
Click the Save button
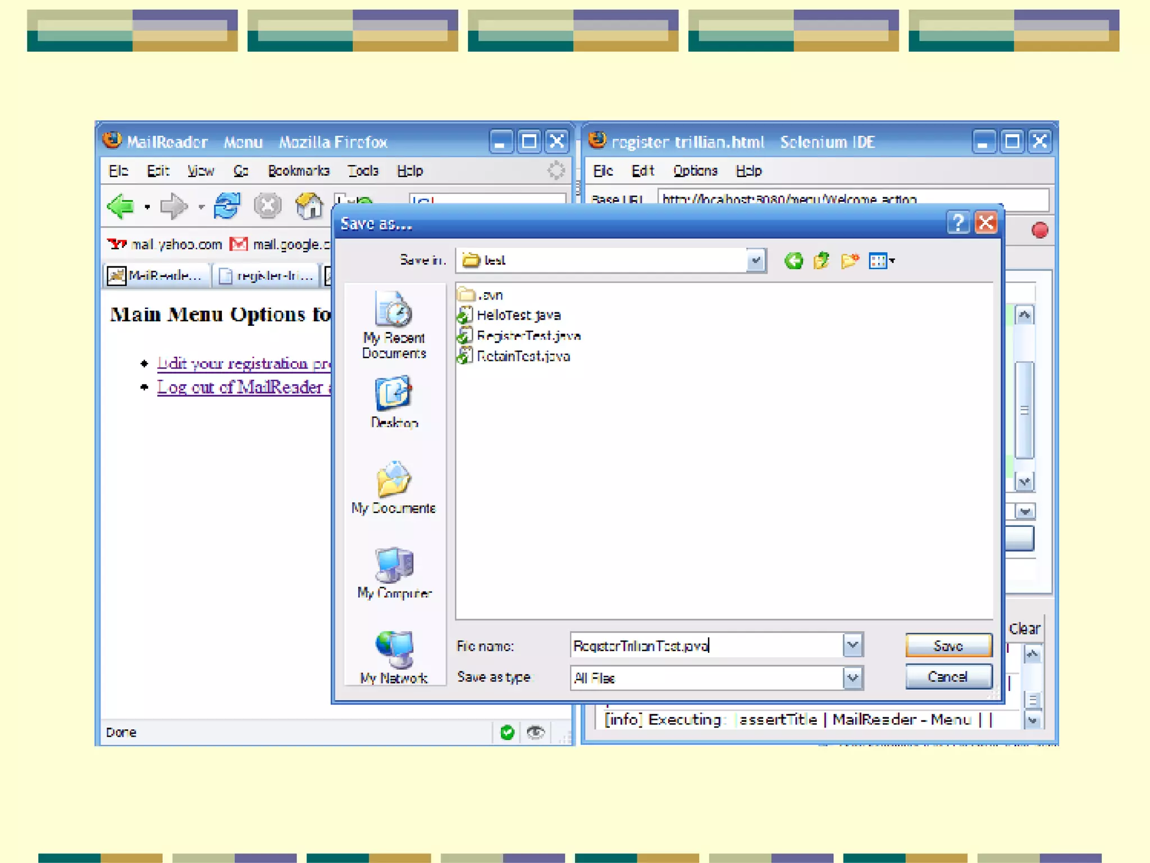(x=948, y=646)
